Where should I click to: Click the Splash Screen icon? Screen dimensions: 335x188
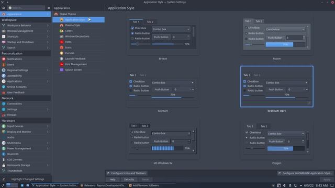pos(62,69)
